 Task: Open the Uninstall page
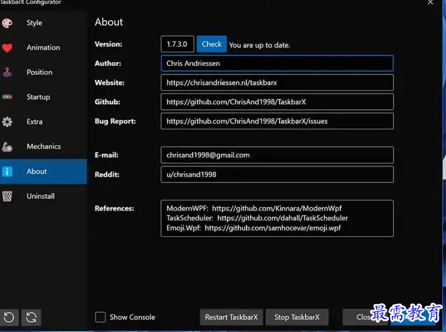pyautogui.click(x=43, y=196)
